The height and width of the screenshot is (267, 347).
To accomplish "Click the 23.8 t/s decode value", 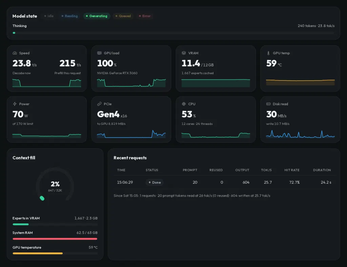I will [x=24, y=63].
